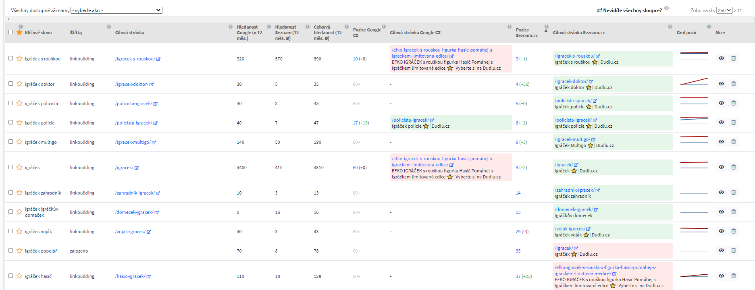Sort by Celková hledanost column header
The width and height of the screenshot is (755, 290).
click(x=328, y=33)
